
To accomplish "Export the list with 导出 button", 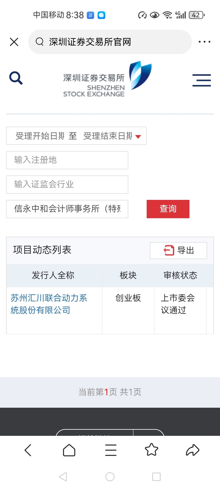I will click(x=178, y=251).
